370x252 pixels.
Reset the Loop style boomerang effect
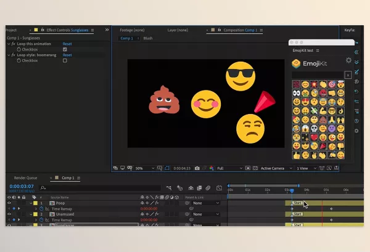(x=67, y=55)
